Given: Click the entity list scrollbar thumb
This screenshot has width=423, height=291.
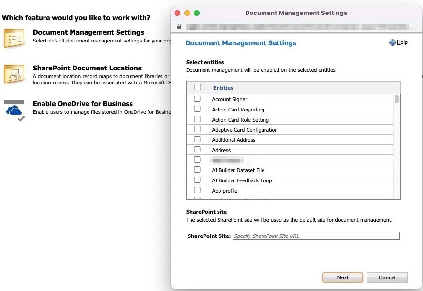Looking at the screenshot, I should (x=396, y=99).
